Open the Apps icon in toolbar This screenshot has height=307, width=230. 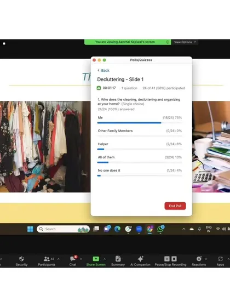(220, 259)
